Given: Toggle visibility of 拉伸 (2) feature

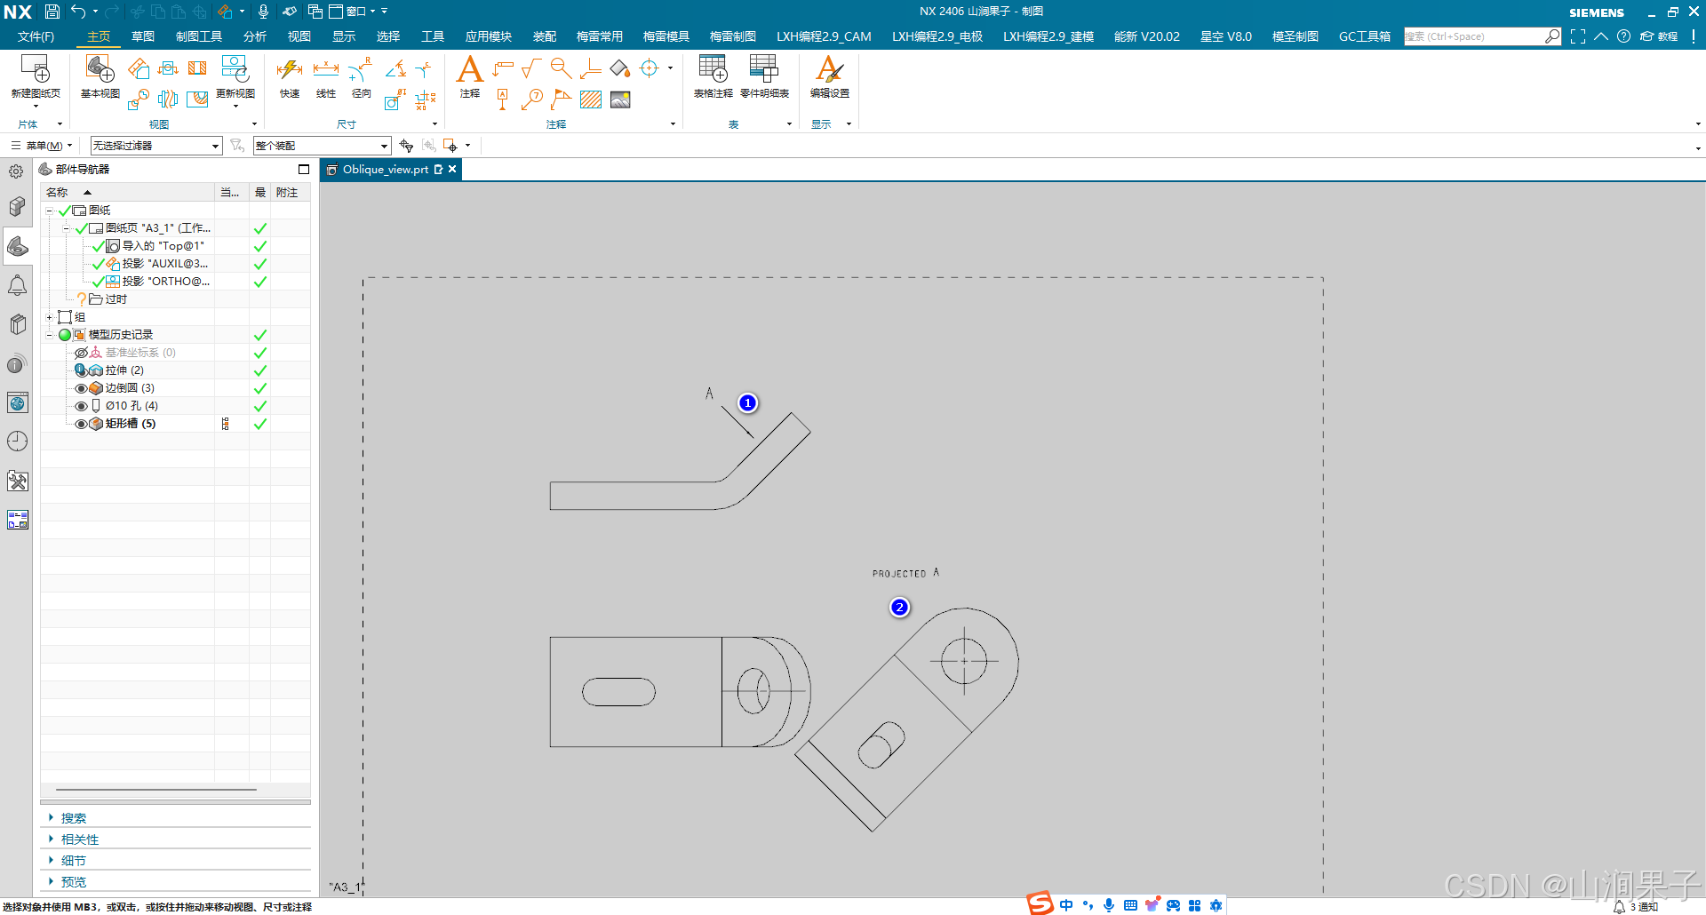Looking at the screenshot, I should coord(81,370).
